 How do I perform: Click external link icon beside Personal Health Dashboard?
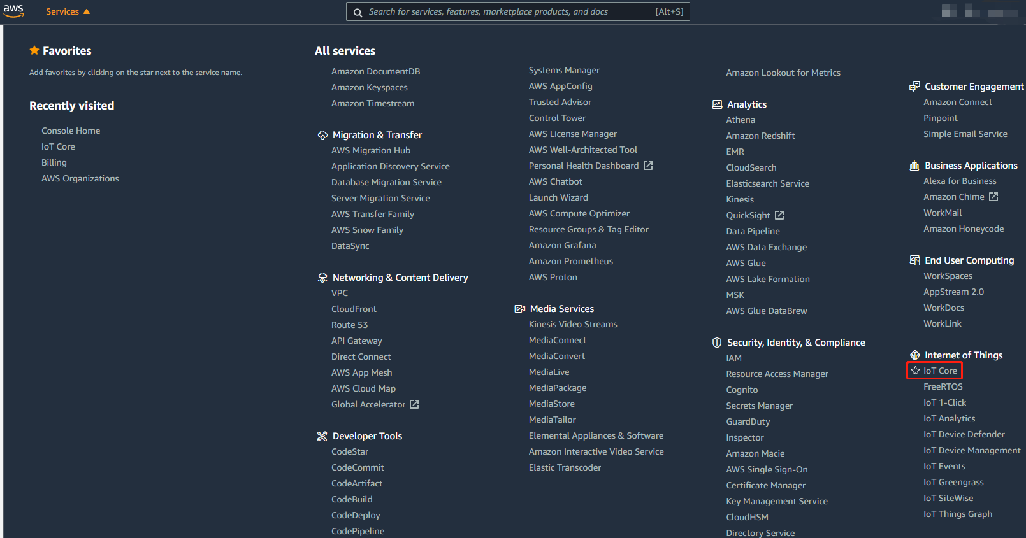click(x=648, y=166)
